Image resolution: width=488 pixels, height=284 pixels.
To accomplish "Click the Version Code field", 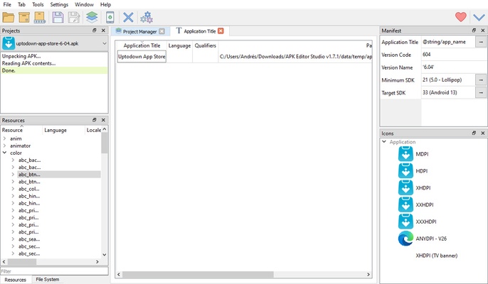I will (453, 55).
